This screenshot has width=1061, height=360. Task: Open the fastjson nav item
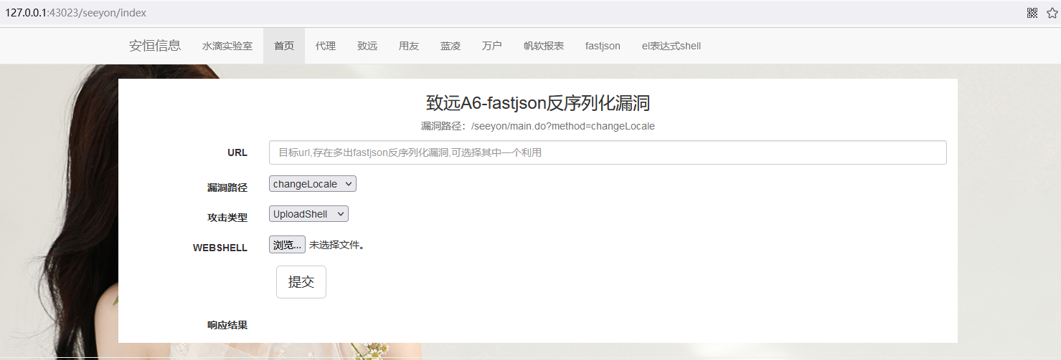pyautogui.click(x=603, y=46)
